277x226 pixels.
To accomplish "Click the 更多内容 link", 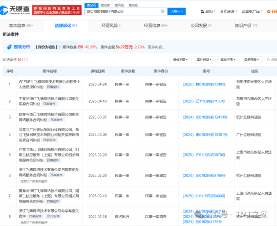I will pyautogui.click(x=156, y=47).
